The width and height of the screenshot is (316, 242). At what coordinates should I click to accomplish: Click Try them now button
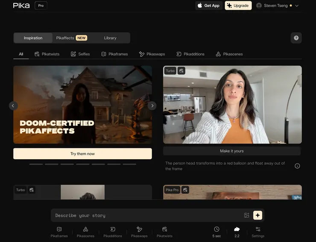(x=82, y=154)
